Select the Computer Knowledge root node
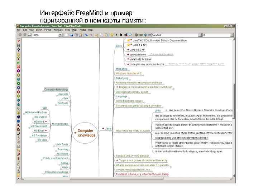The image size is (258, 193). pos(85,133)
